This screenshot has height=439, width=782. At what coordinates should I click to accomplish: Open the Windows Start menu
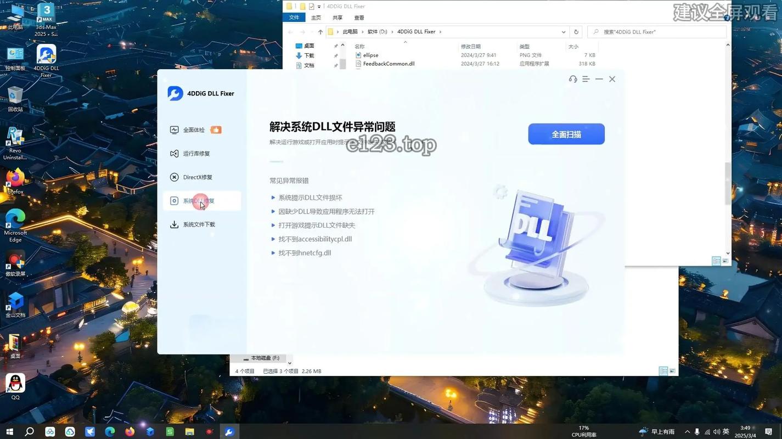pyautogui.click(x=9, y=432)
